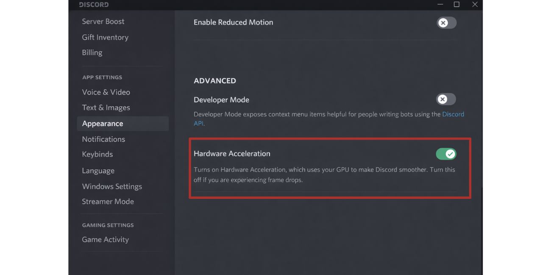Click the X icon on Reduced Motion switch
551x275 pixels.
tap(442, 22)
